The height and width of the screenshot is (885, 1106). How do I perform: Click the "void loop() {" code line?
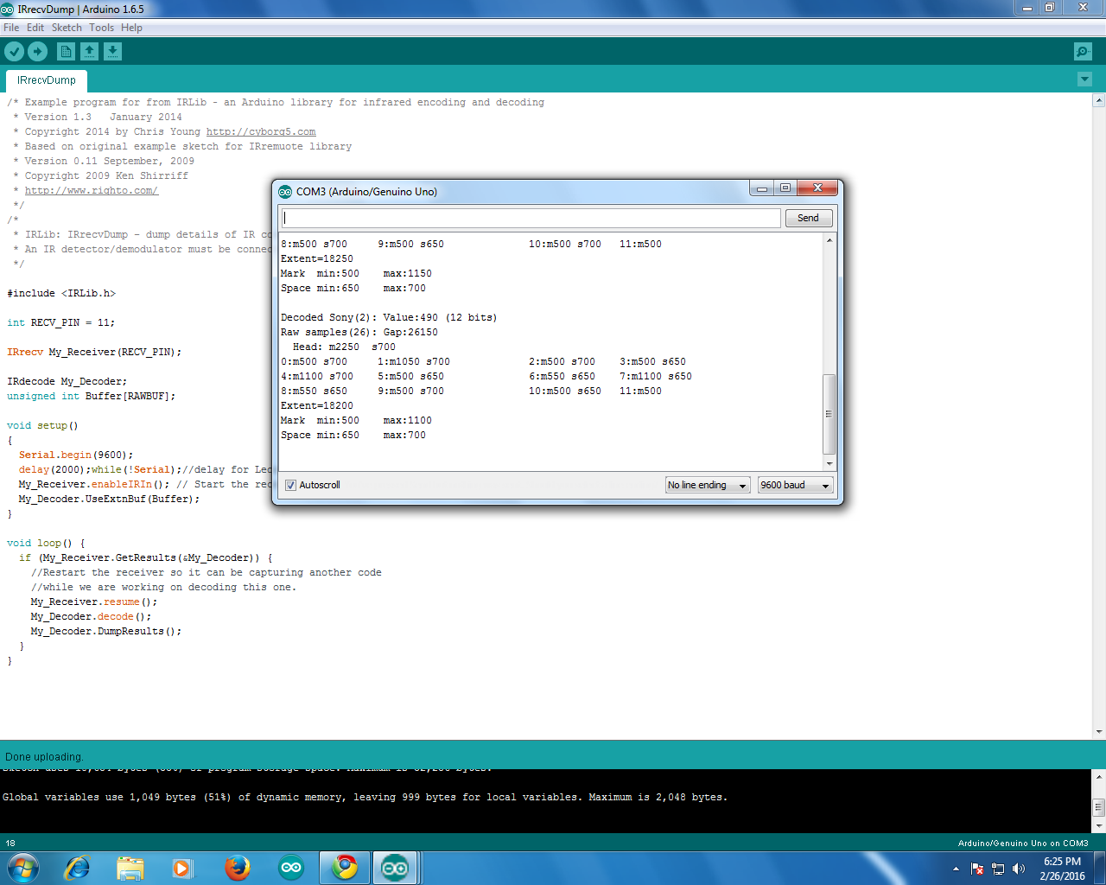[x=46, y=544]
